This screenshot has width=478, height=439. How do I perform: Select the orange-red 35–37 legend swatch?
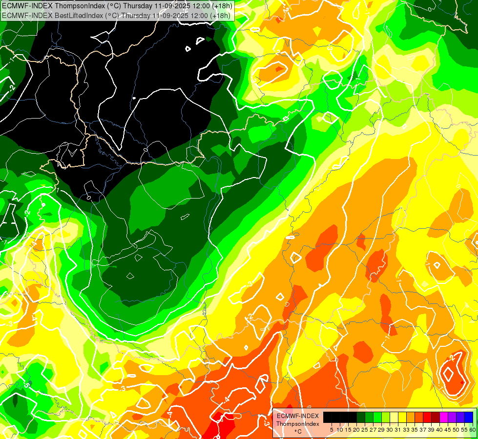419,418
